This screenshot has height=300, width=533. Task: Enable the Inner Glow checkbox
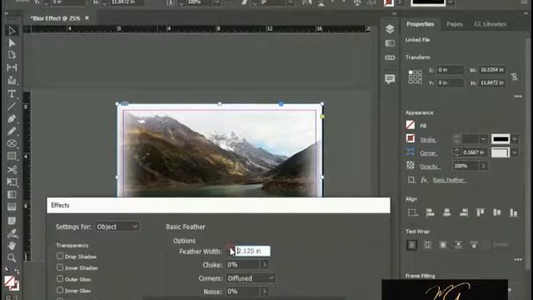[x=60, y=290]
